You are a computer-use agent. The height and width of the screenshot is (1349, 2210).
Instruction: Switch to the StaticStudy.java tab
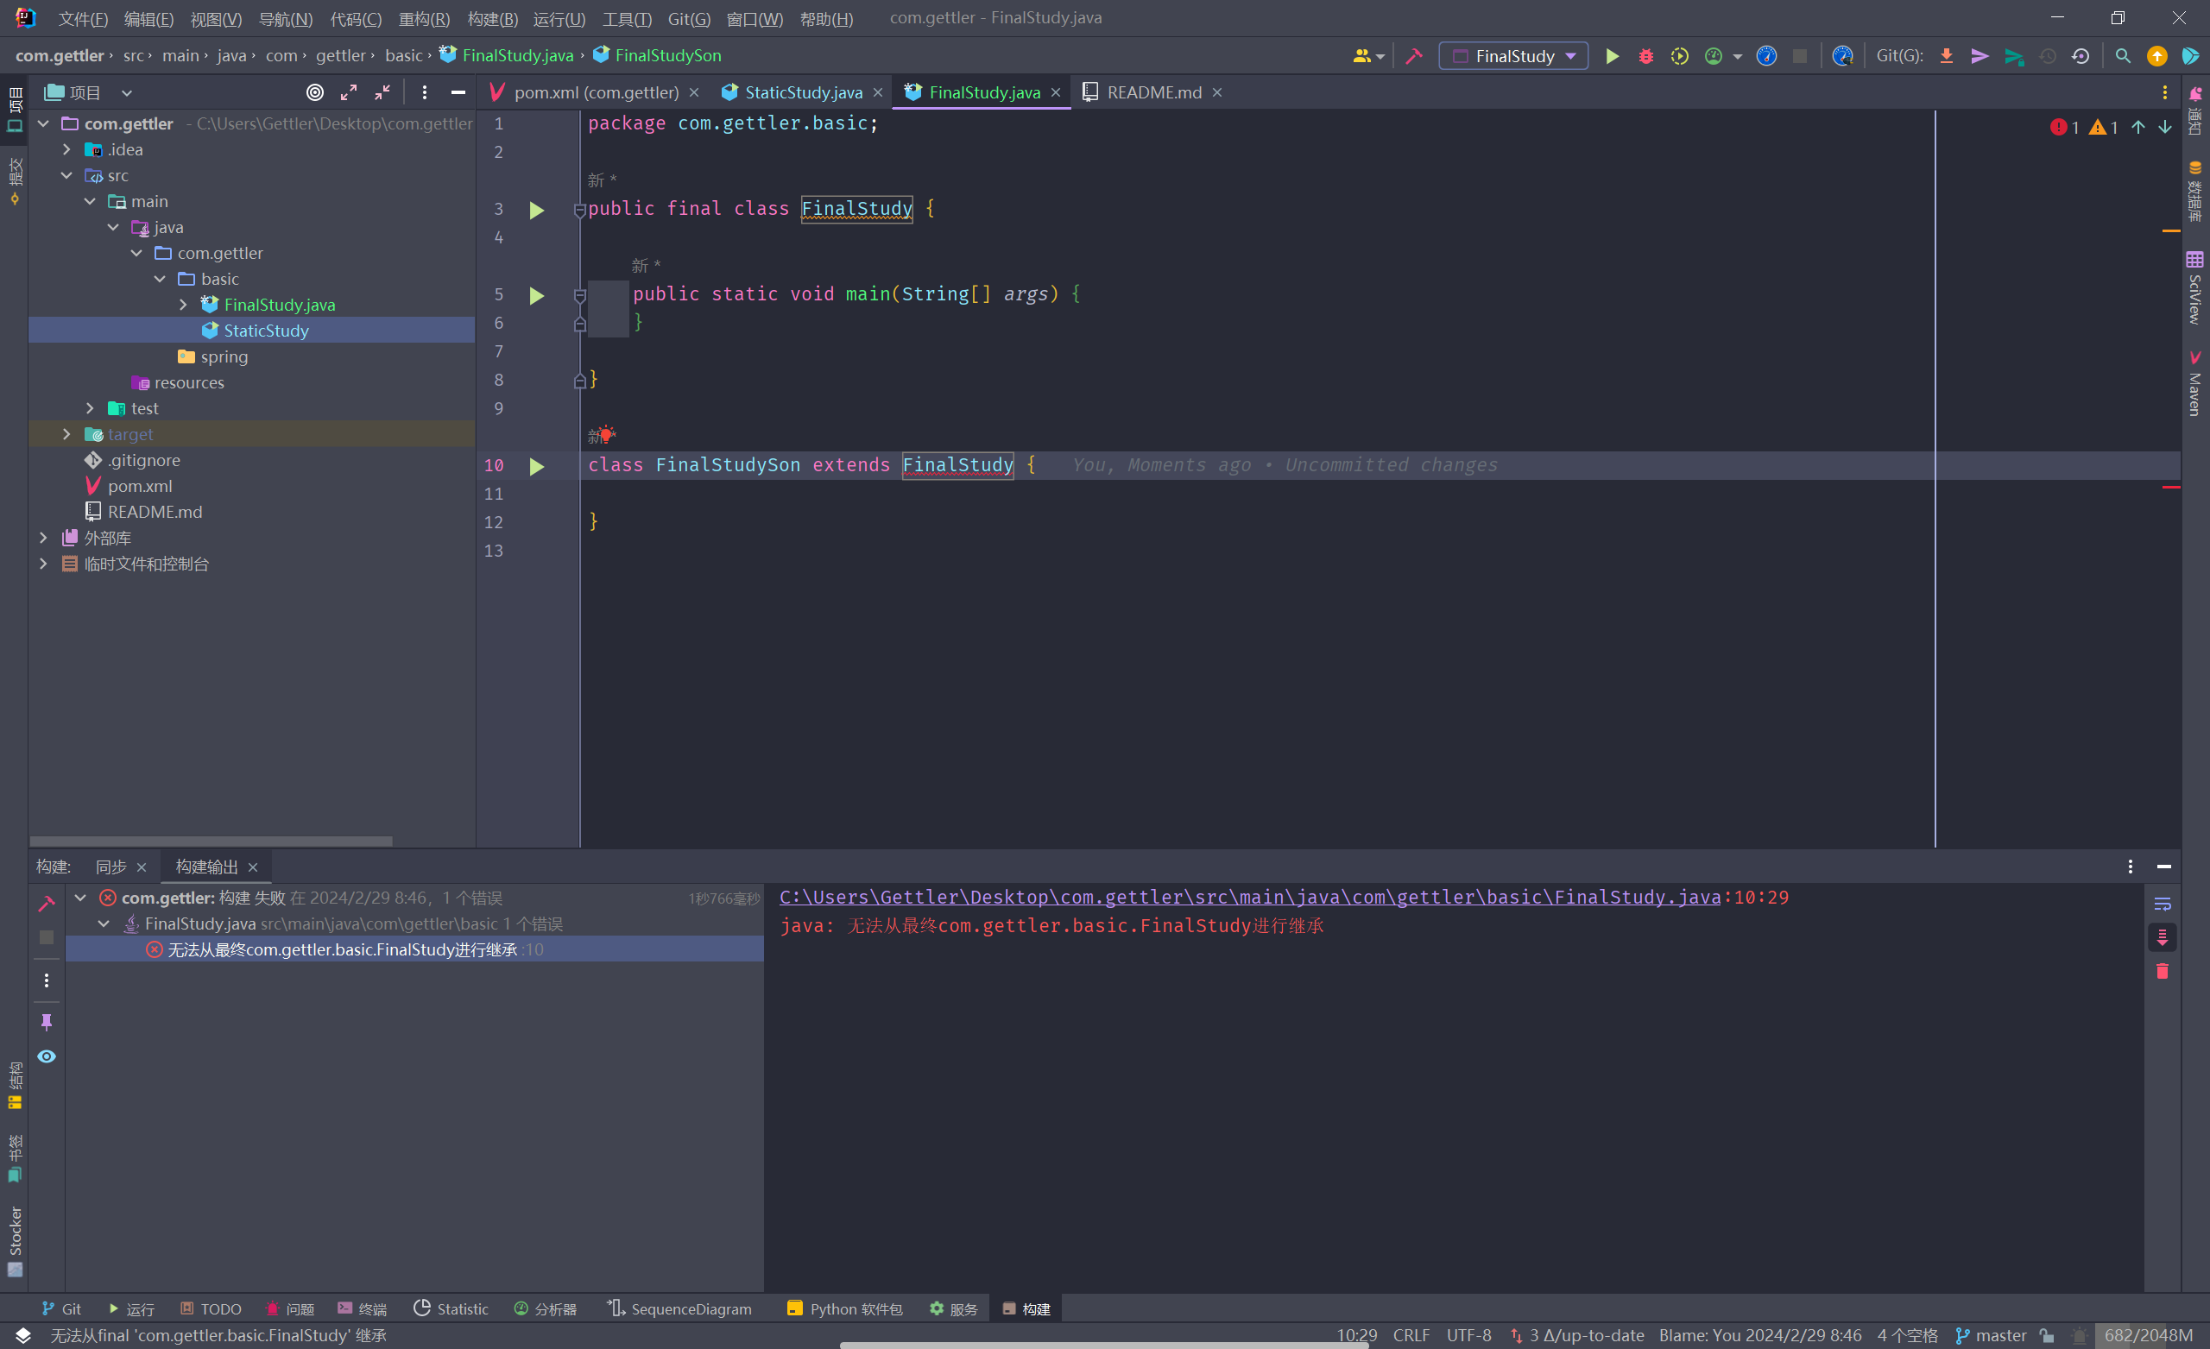coord(803,92)
